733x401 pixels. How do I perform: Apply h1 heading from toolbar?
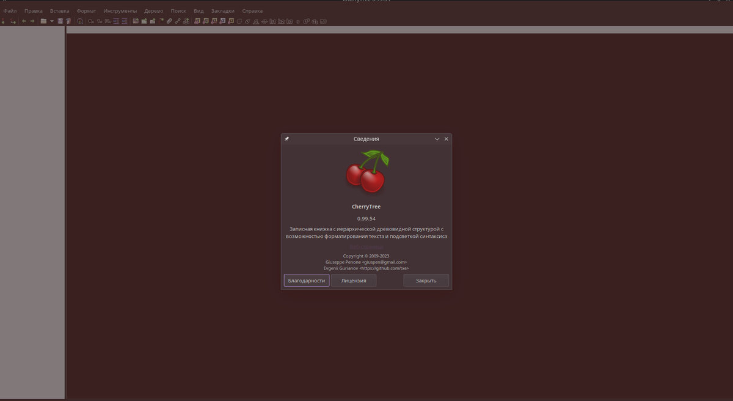click(x=272, y=21)
